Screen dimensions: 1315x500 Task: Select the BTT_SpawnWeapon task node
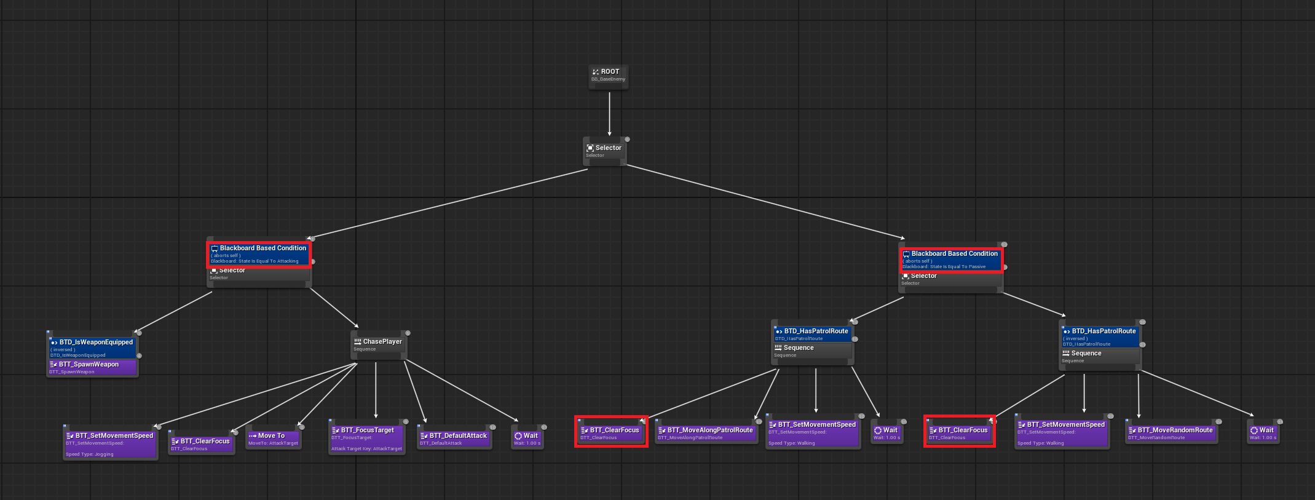click(92, 367)
